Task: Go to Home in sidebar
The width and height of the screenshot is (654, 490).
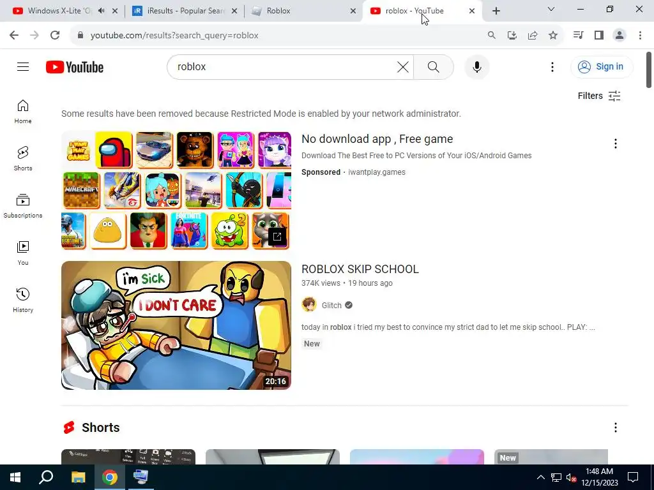Action: [x=23, y=112]
